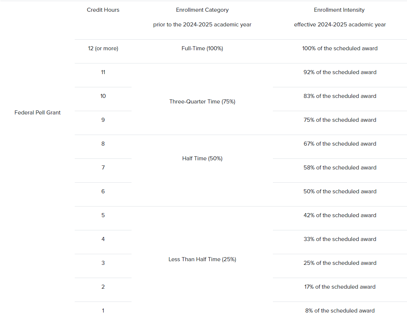This screenshot has width=407, height=325.
Task: Select the Enrollment Category header text
Action: (x=202, y=10)
